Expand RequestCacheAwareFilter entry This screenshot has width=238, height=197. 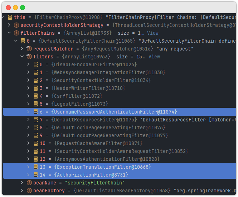(x=28, y=143)
